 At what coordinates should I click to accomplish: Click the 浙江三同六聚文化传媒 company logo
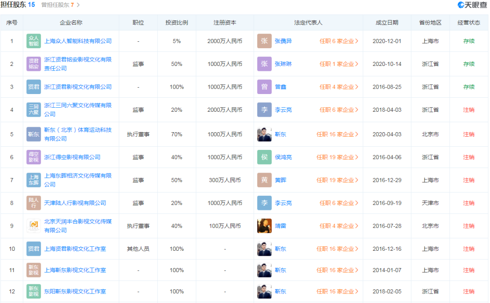pos(34,110)
